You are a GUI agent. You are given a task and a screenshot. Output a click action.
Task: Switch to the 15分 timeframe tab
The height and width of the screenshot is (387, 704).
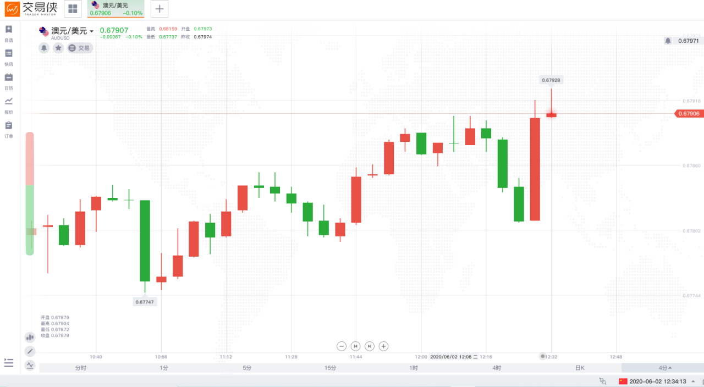(331, 368)
